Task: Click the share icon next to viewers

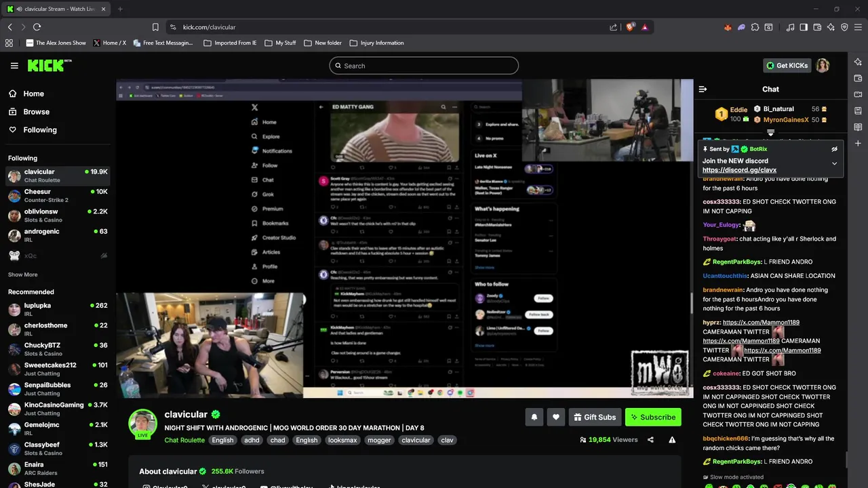Action: (x=650, y=440)
